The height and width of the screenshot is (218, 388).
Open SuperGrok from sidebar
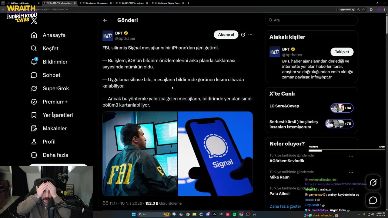tap(50, 88)
